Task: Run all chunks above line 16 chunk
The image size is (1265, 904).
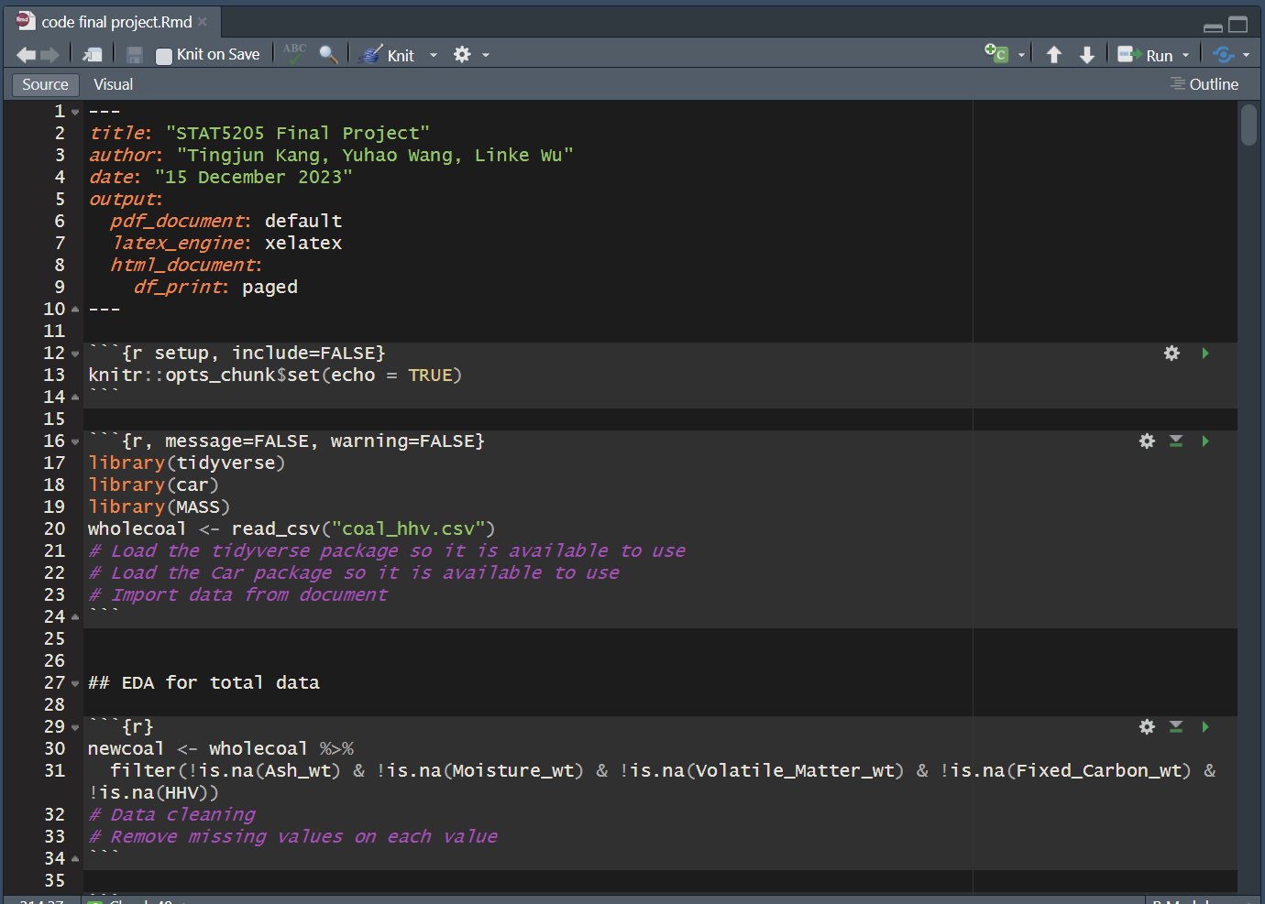Action: 1176,441
